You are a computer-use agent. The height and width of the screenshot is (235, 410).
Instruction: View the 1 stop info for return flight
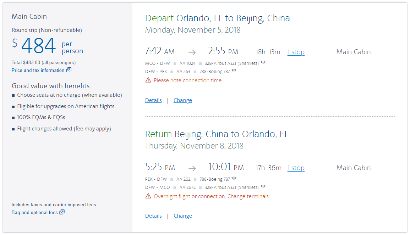tap(296, 168)
